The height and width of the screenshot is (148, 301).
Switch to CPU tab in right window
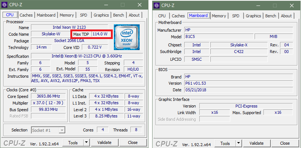[162, 16]
